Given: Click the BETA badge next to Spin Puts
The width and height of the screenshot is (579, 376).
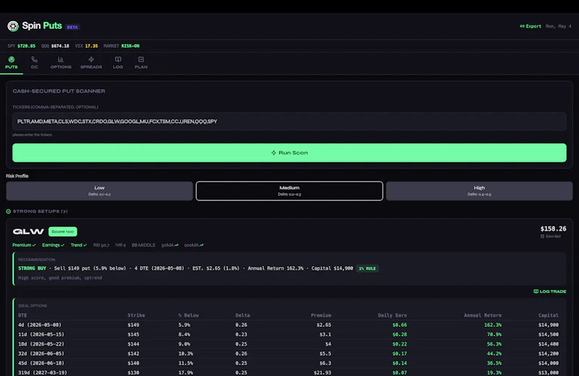Looking at the screenshot, I should click(72, 27).
